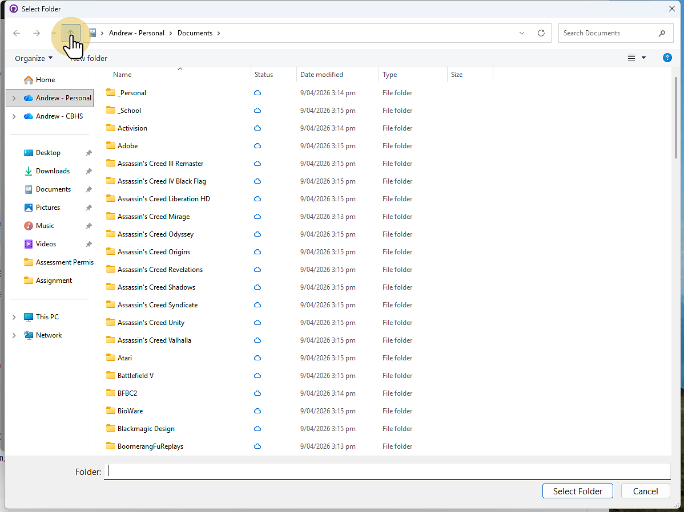Click the up one level arrow
Image resolution: width=684 pixels, height=512 pixels.
click(x=70, y=33)
